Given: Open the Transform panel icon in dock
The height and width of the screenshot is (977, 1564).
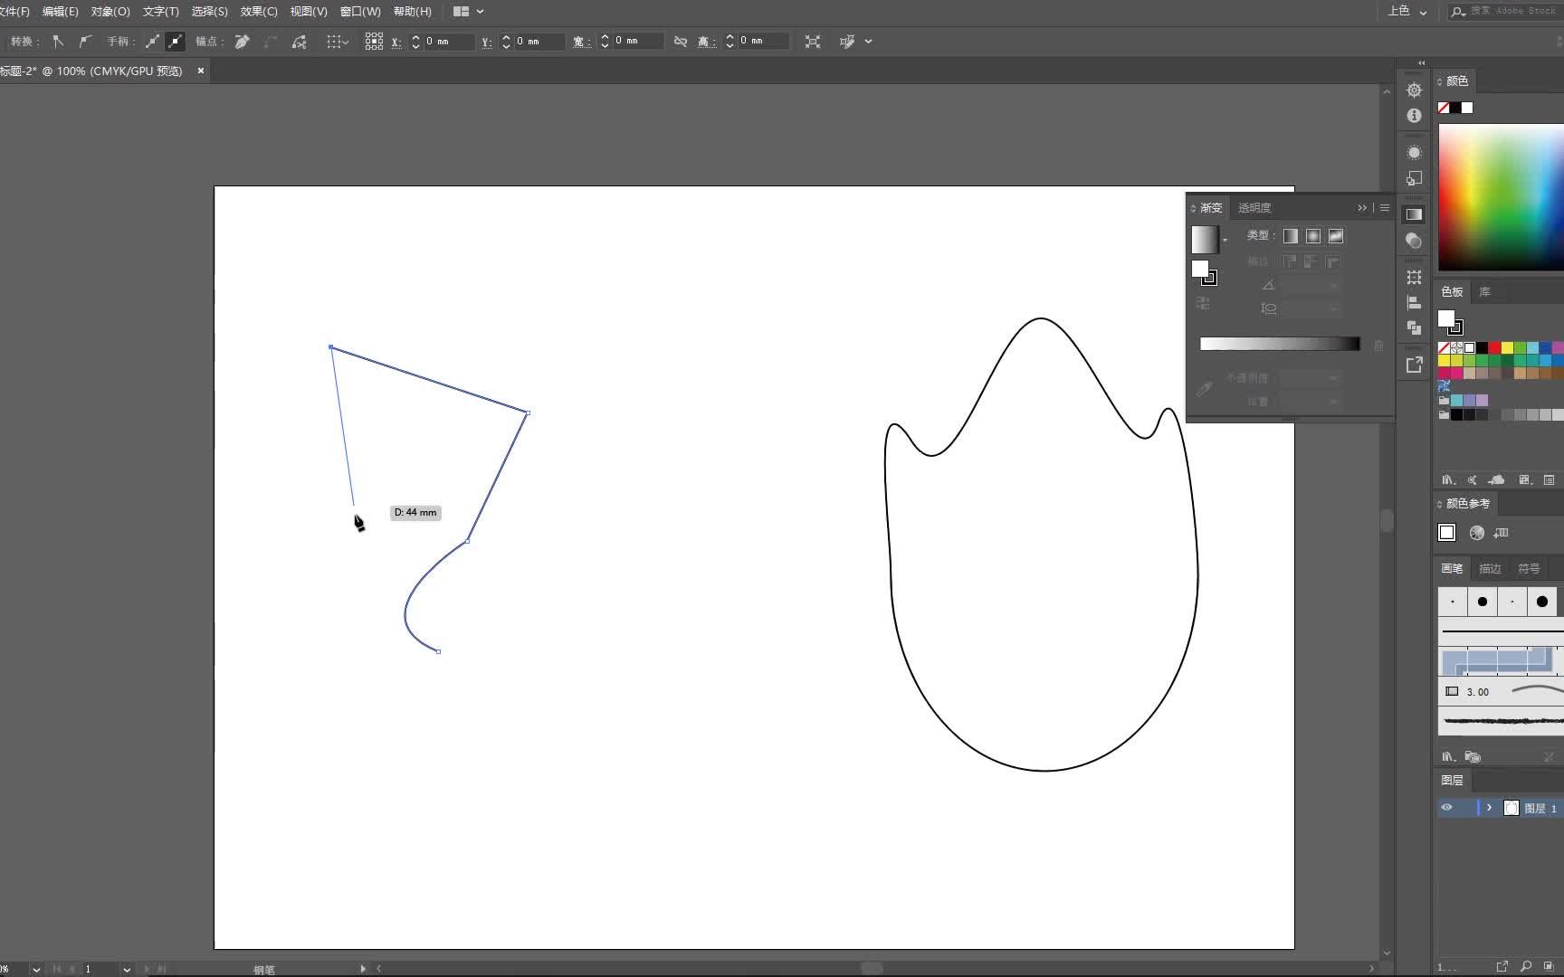Looking at the screenshot, I should coord(1414,277).
